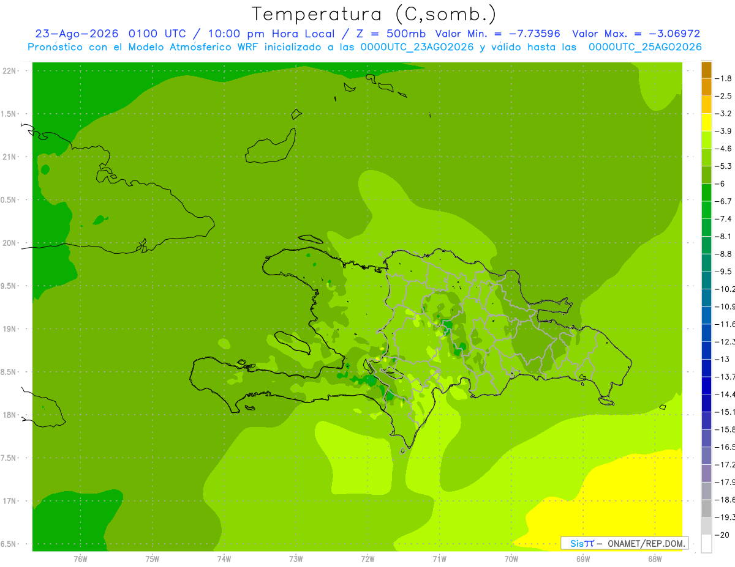Click the '6.5N' latitude label

(8, 544)
